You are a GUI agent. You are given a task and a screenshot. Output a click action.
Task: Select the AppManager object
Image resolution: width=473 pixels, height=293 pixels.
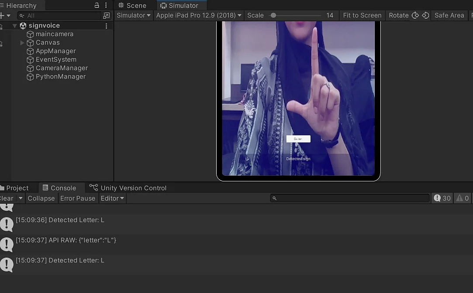(x=55, y=51)
